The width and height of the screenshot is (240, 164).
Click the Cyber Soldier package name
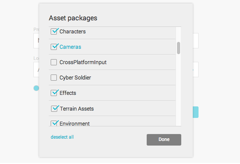point(75,78)
